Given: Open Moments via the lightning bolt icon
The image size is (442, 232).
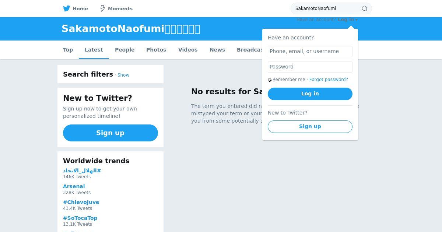Looking at the screenshot, I should [x=103, y=8].
